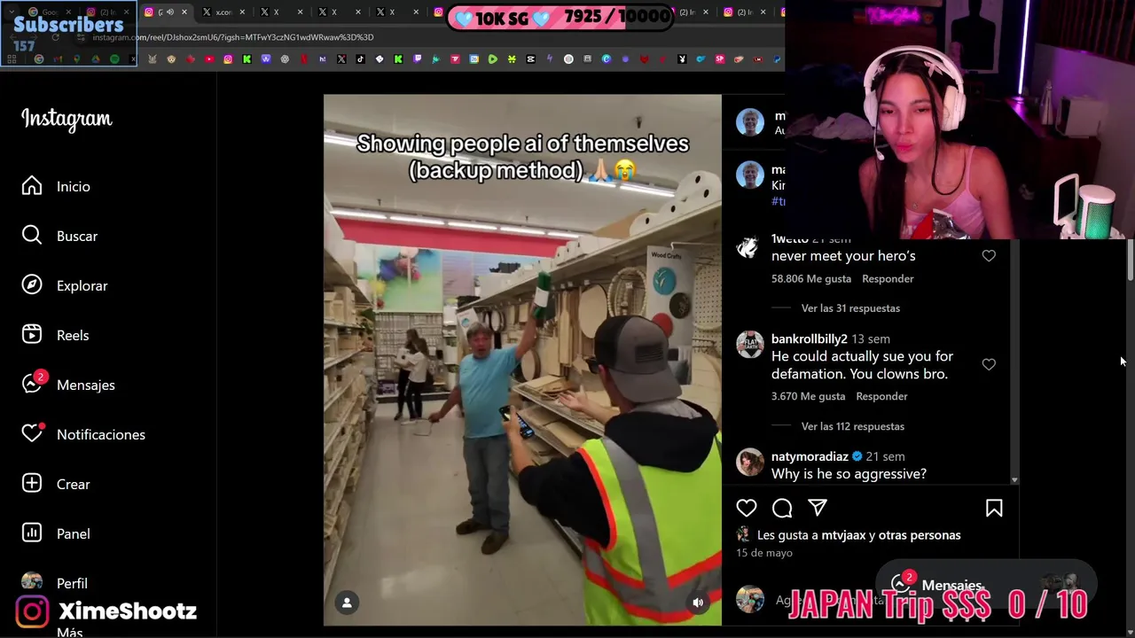Play or pause the reel video
The width and height of the screenshot is (1135, 638).
(x=522, y=360)
